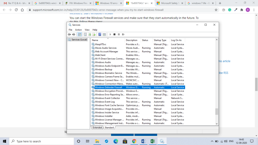Click the Restart Service toolbar icon

(x=123, y=34)
